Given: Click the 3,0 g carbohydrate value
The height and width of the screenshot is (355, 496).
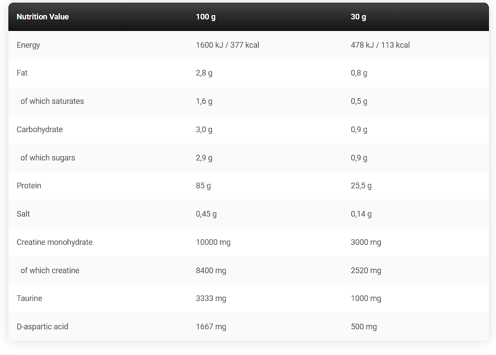Looking at the screenshot, I should click(x=204, y=130).
